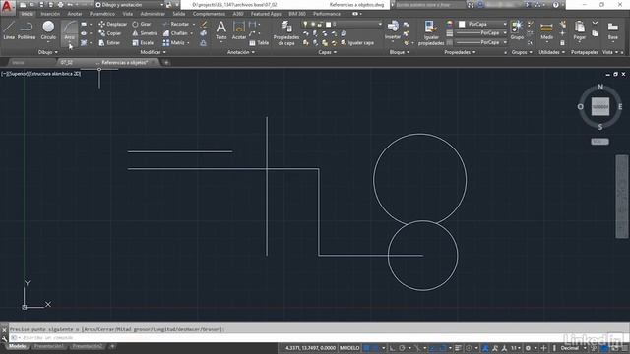Click the Chaflán command
Viewport: 630px width, 354px height.
(175, 33)
